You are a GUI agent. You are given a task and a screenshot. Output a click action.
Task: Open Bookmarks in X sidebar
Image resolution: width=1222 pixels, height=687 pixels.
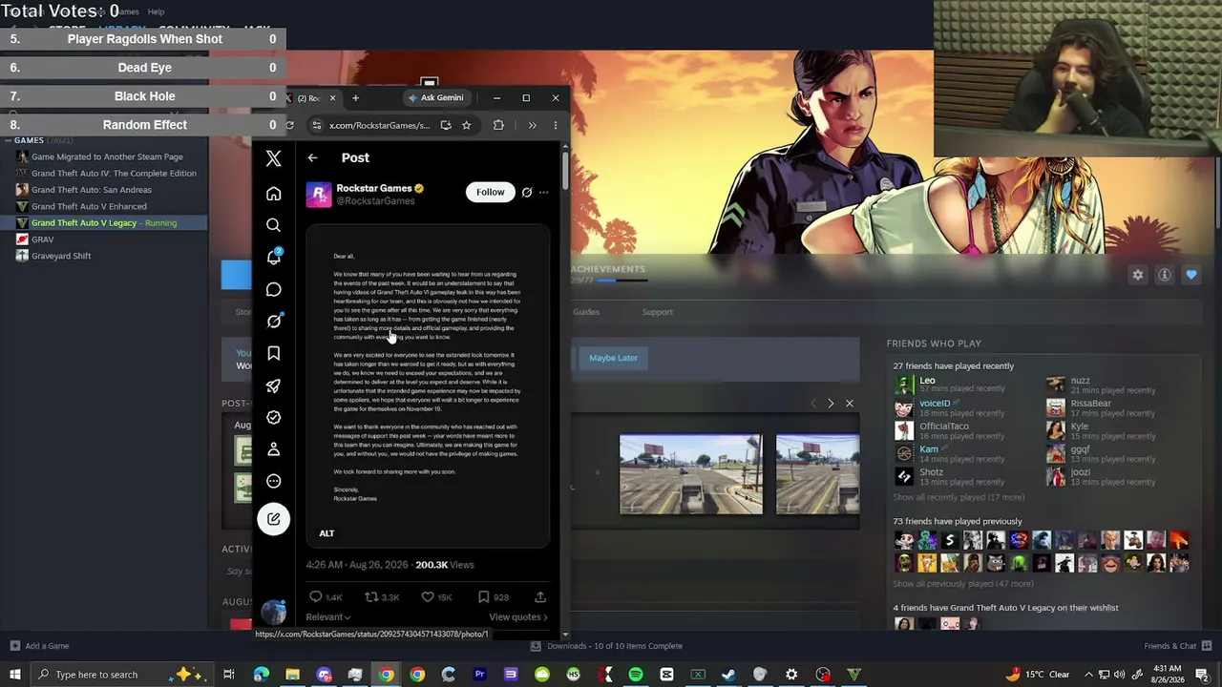[273, 353]
